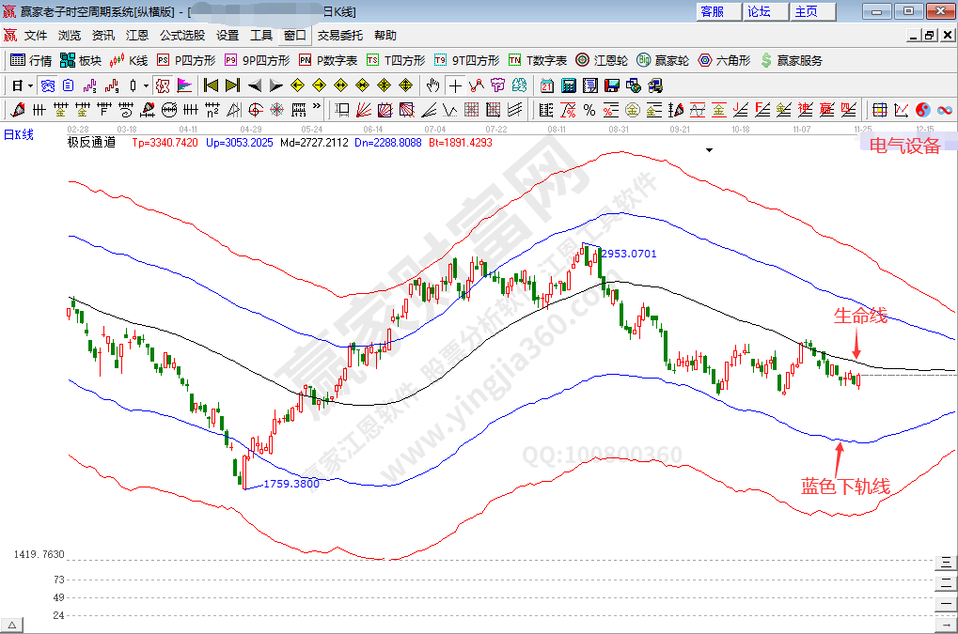Toggle the hand pan tool
The image size is (958, 634).
tap(433, 85)
